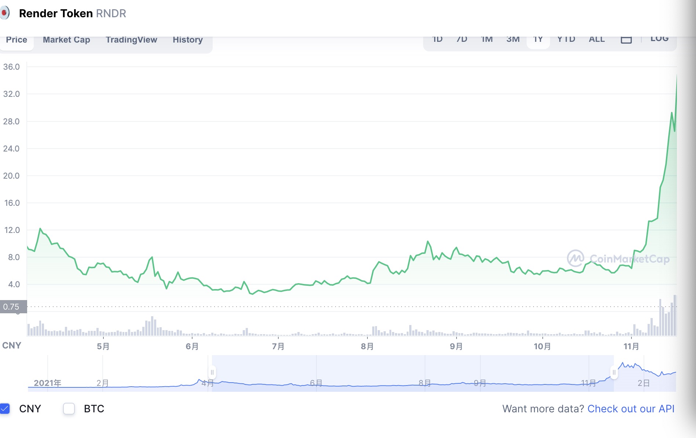Open the calendar date range picker
This screenshot has height=438, width=696.
pyautogui.click(x=626, y=39)
